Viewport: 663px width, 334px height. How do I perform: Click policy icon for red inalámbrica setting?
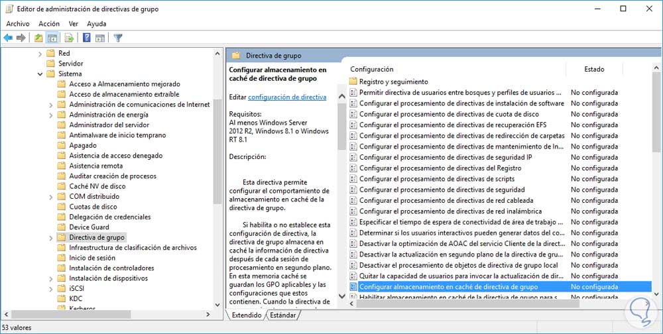click(x=353, y=211)
